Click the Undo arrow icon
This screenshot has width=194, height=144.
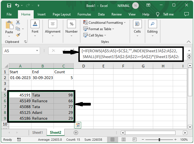point(17,6)
